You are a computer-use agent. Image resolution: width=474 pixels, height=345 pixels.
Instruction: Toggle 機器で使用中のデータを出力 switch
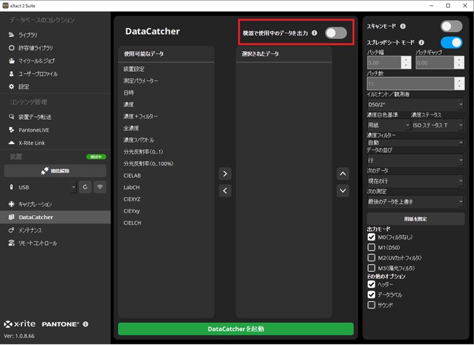click(336, 33)
